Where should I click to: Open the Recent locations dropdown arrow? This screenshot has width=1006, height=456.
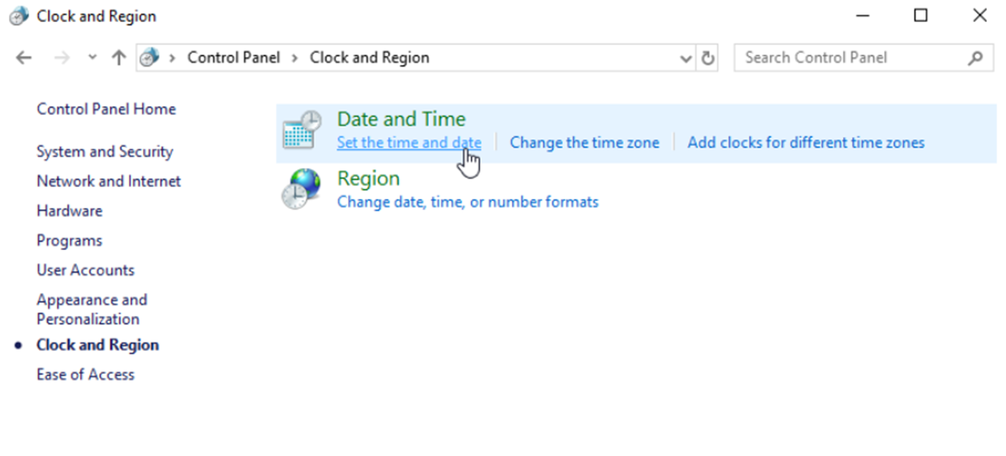pos(92,58)
